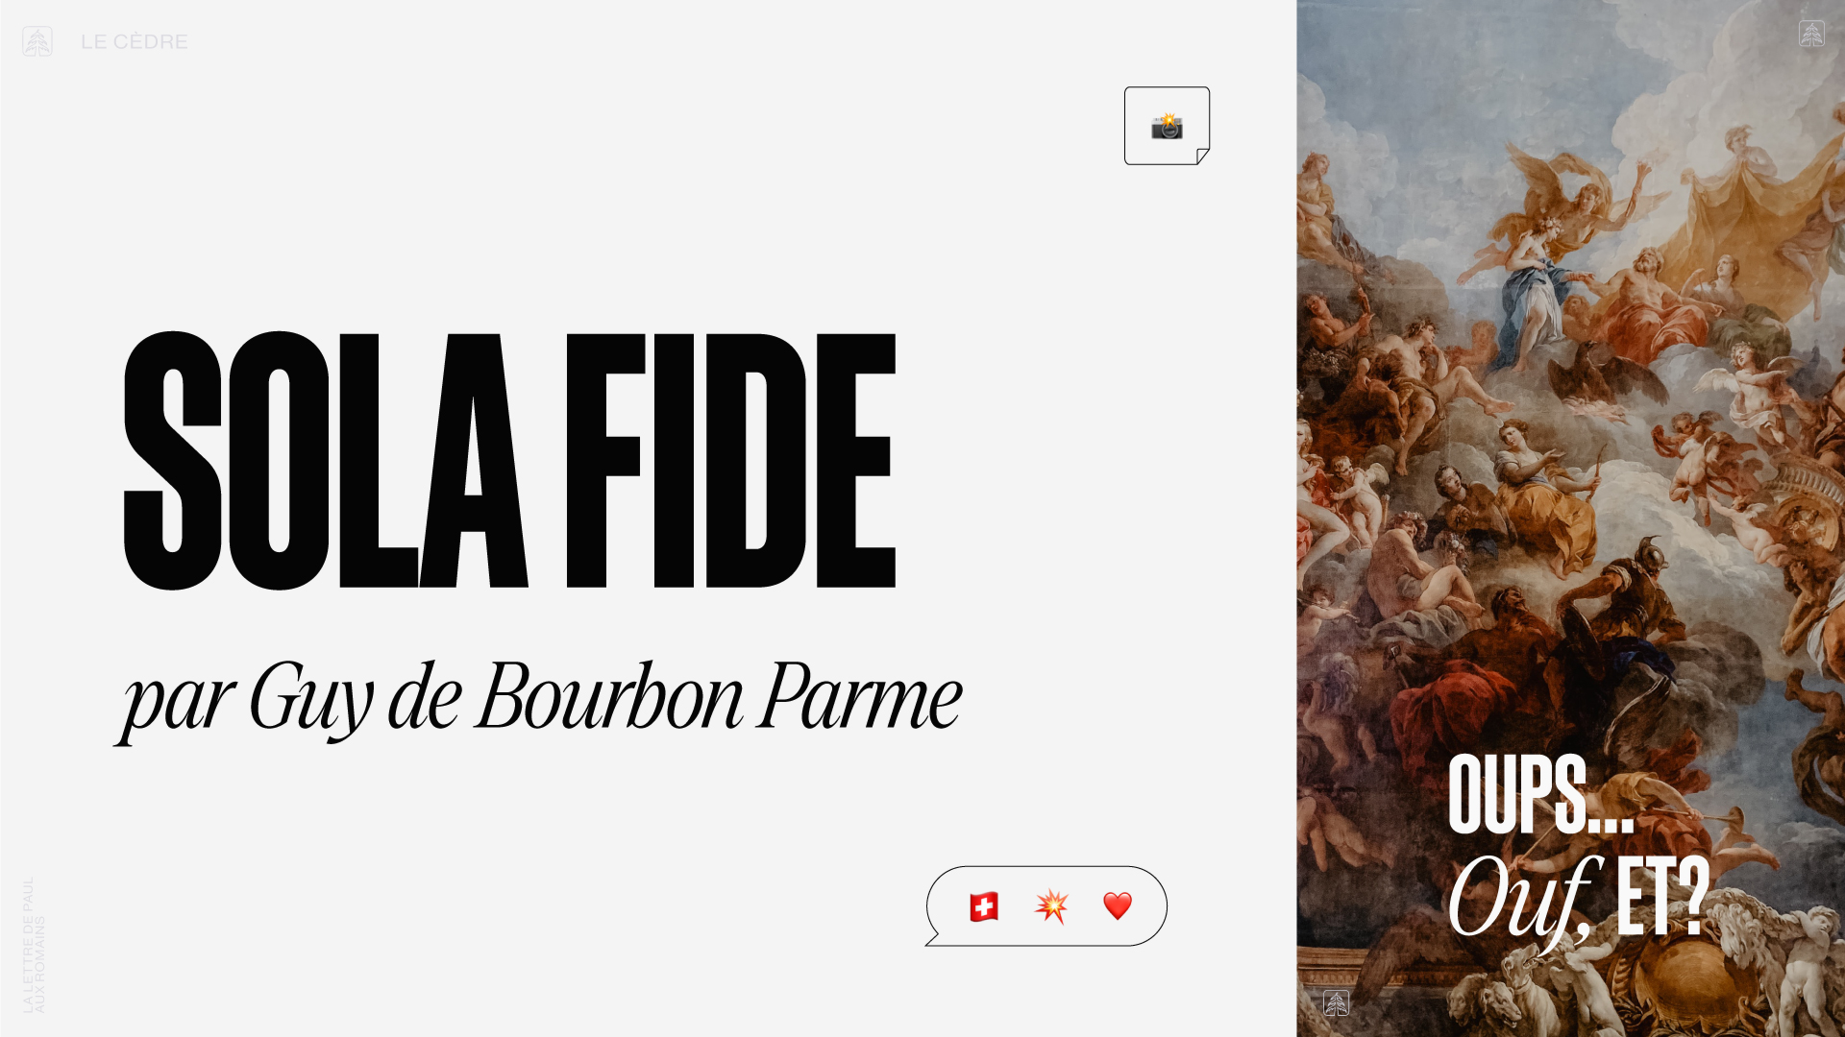Click the speech bubble tail
The image size is (1845, 1037).
tap(932, 937)
